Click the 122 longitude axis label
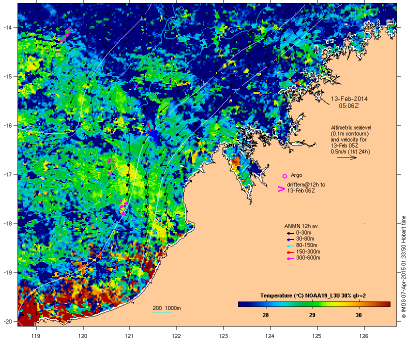Viewport: 410px width, 340px height. point(176,336)
